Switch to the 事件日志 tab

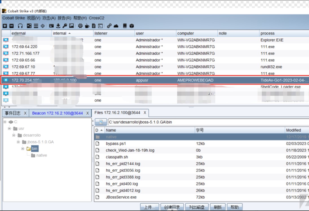pos(13,113)
